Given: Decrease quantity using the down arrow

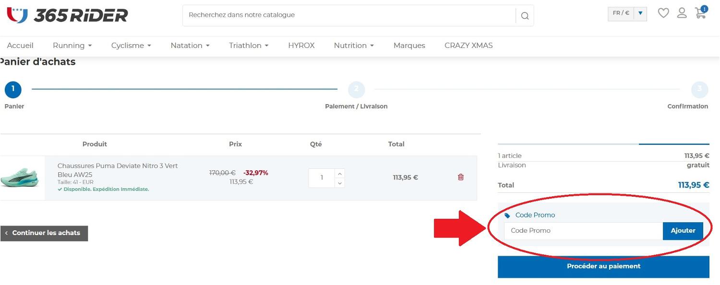Looking at the screenshot, I should (340, 182).
